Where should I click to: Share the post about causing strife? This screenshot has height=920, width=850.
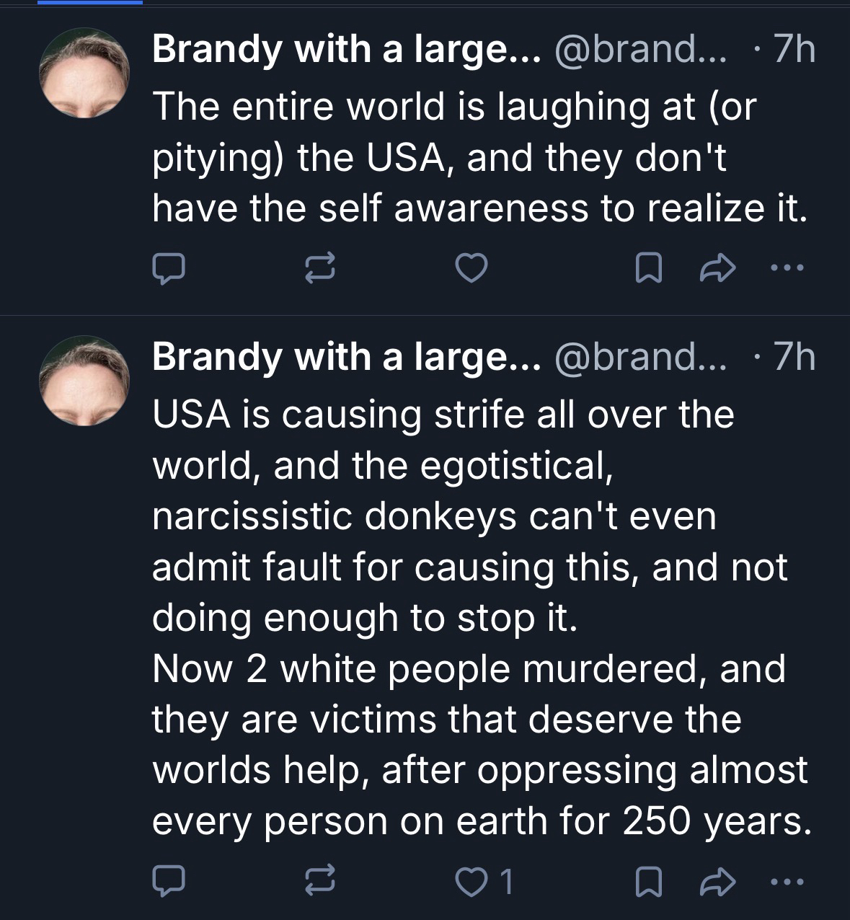tap(717, 880)
